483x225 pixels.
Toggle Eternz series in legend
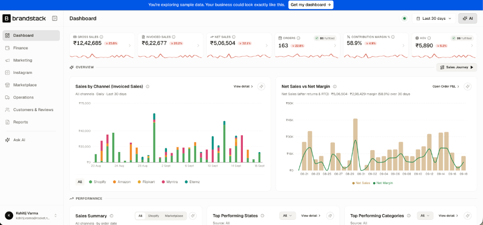192,182
